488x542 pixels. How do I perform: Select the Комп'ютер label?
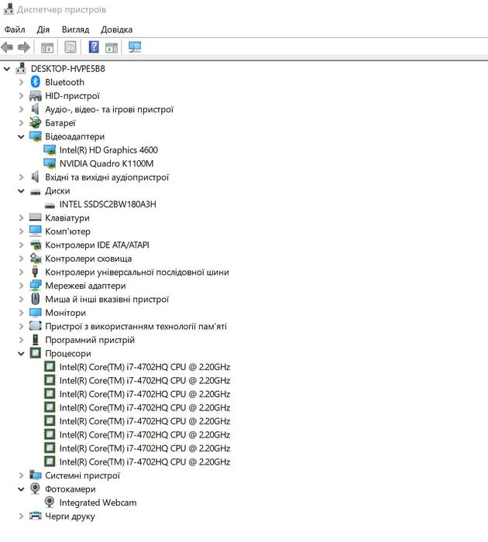(x=67, y=232)
